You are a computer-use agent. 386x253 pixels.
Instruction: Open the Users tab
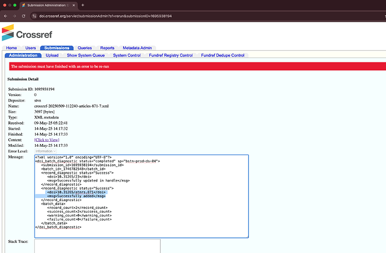coord(31,48)
